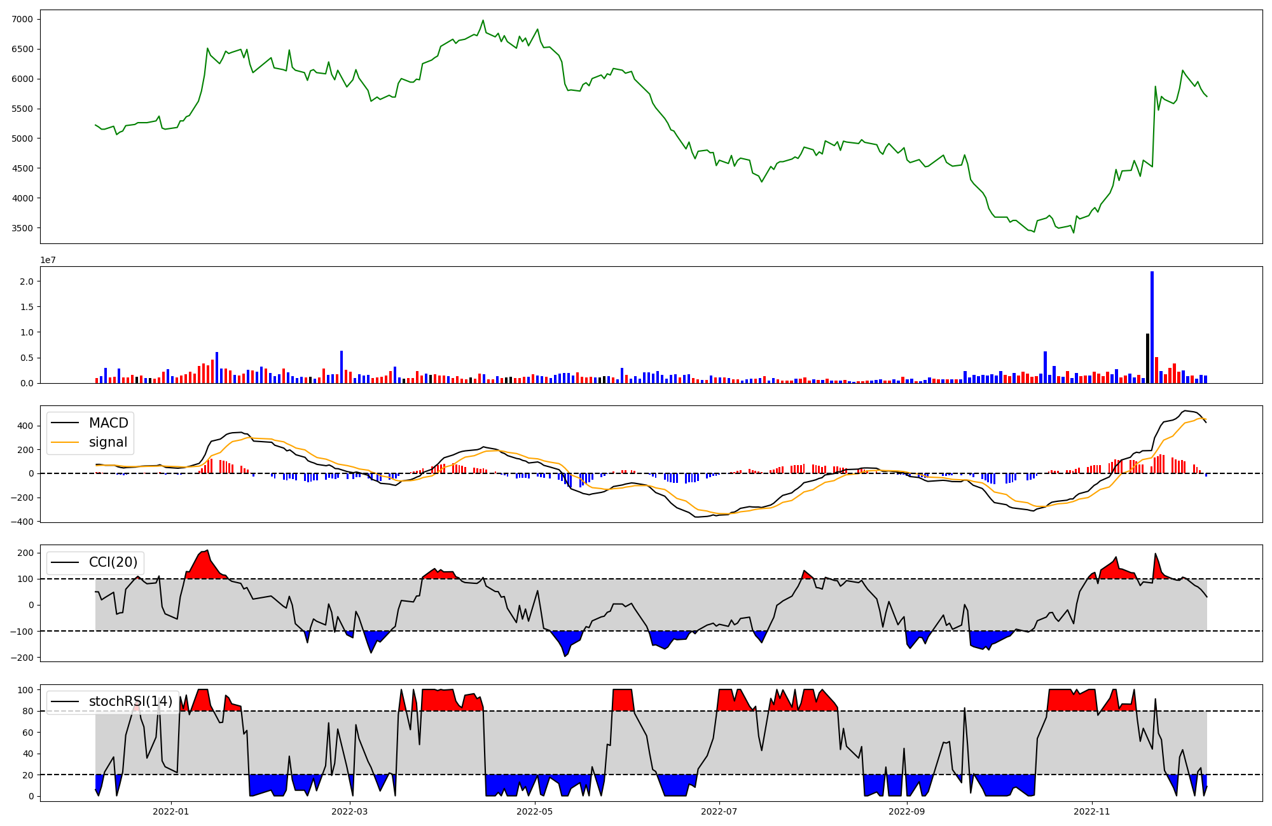Click the -400 MACD axis tick label
1272x826 pixels.
click(x=21, y=522)
